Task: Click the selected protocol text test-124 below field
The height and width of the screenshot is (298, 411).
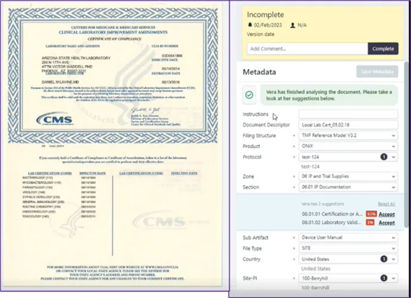Action: [x=310, y=167]
